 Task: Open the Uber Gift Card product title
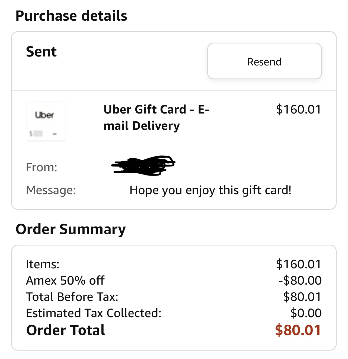[x=156, y=117]
